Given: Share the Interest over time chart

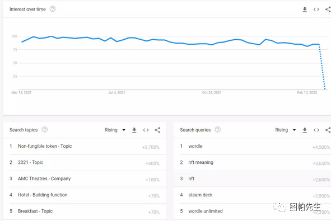Looking at the screenshot, I should pyautogui.click(x=328, y=10).
